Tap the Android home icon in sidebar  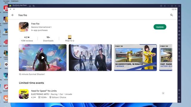tap(179, 97)
